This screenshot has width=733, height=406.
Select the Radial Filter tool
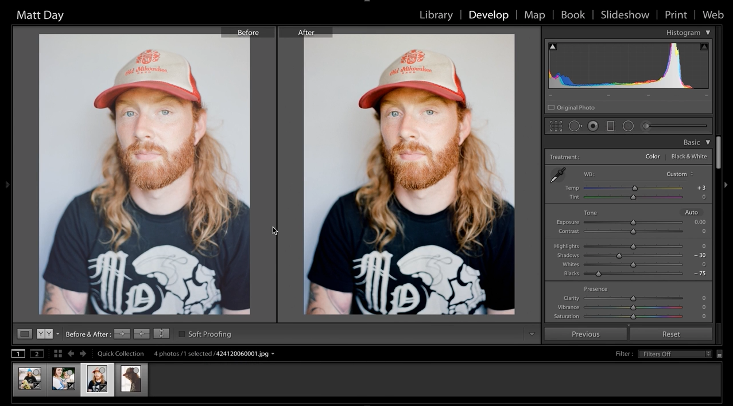tap(628, 126)
